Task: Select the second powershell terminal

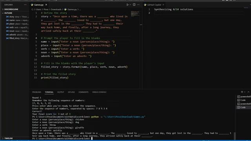Action: click(x=244, y=104)
